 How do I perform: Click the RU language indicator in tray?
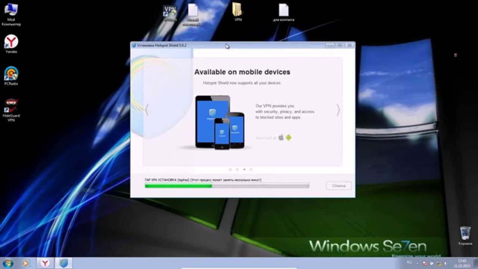point(409,263)
